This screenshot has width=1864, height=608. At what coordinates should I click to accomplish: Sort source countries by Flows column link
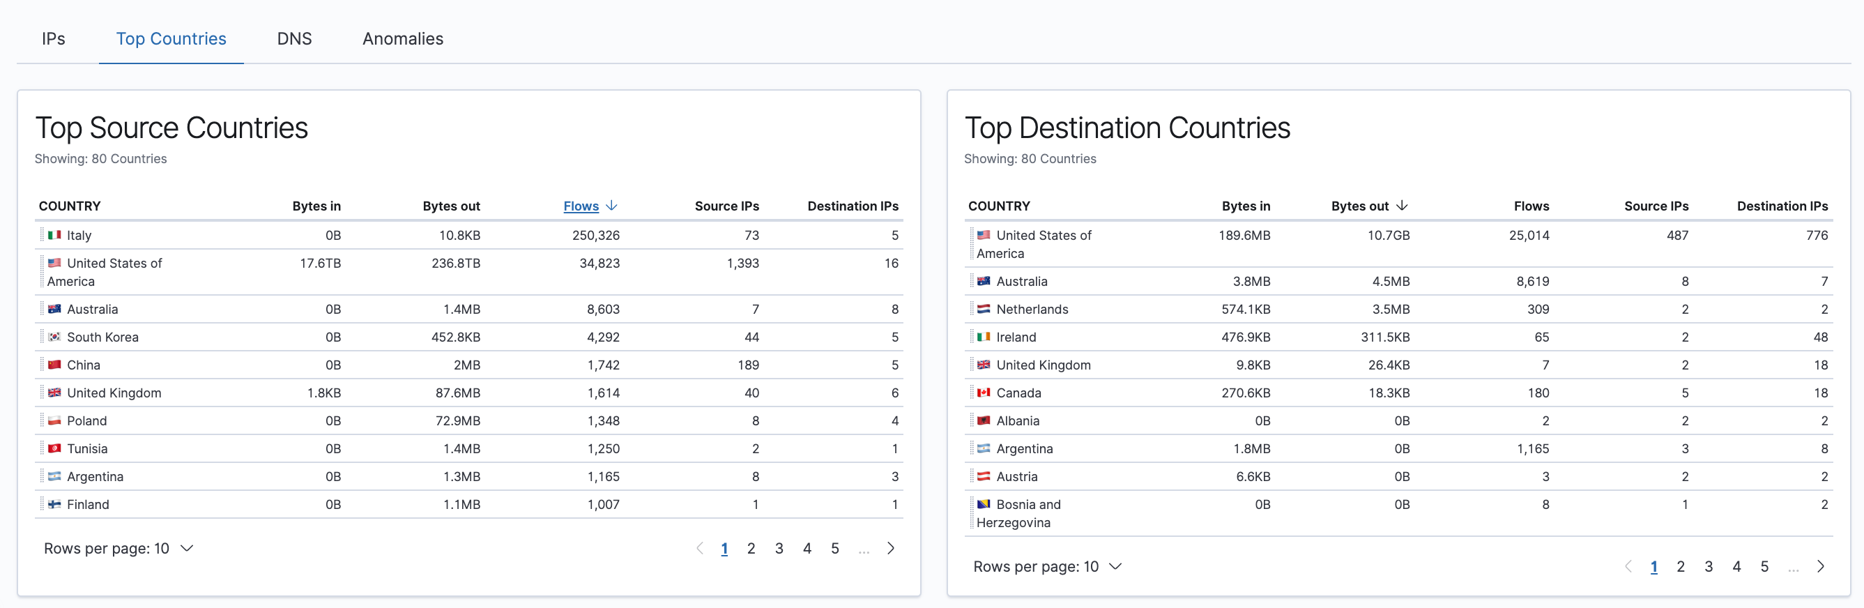(581, 206)
